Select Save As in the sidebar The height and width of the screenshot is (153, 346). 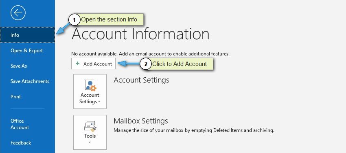[27, 66]
